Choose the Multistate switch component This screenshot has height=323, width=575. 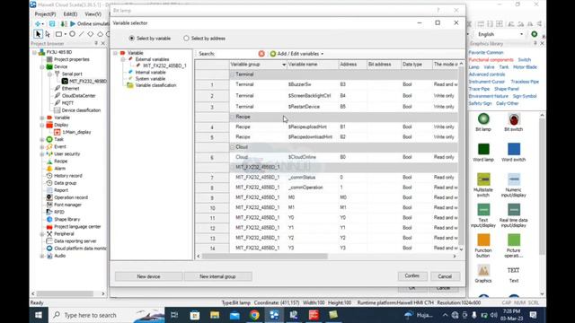pyautogui.click(x=483, y=179)
